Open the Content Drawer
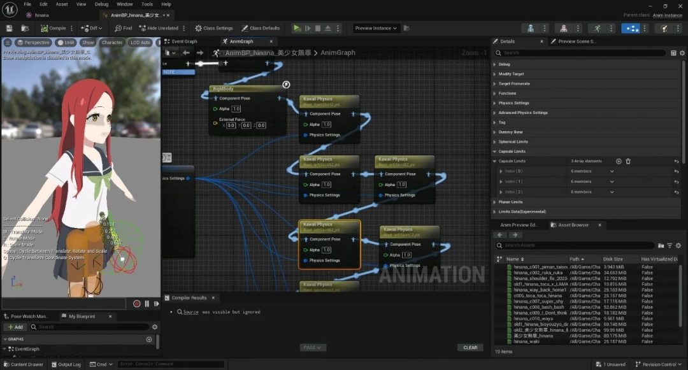688x370 pixels. coord(24,364)
